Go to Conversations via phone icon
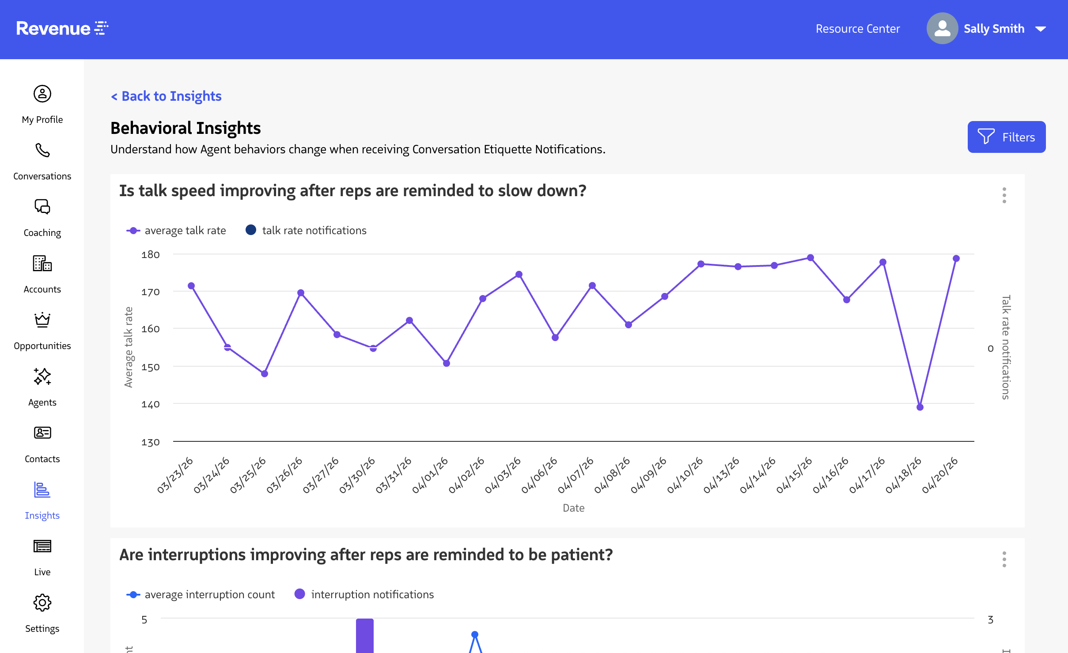 (42, 151)
